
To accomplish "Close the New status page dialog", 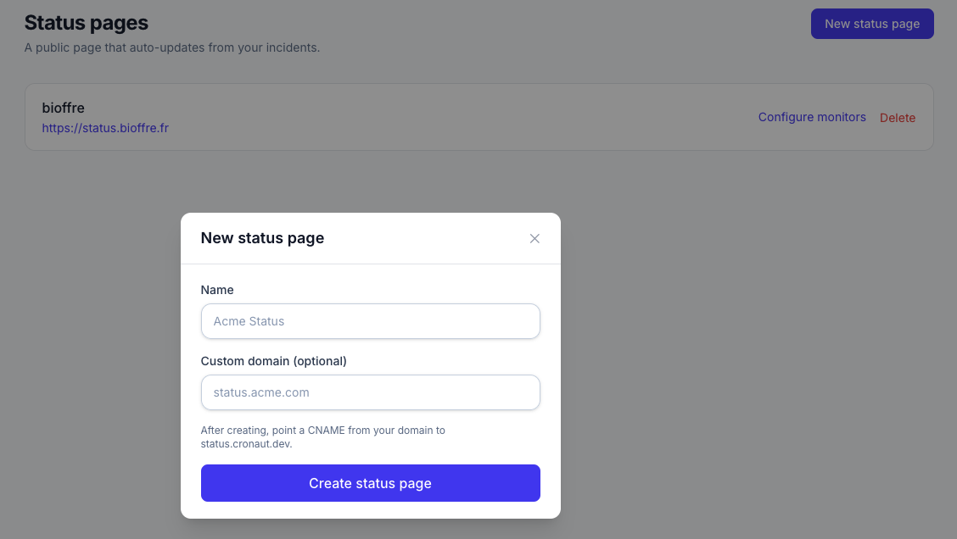I will [534, 238].
